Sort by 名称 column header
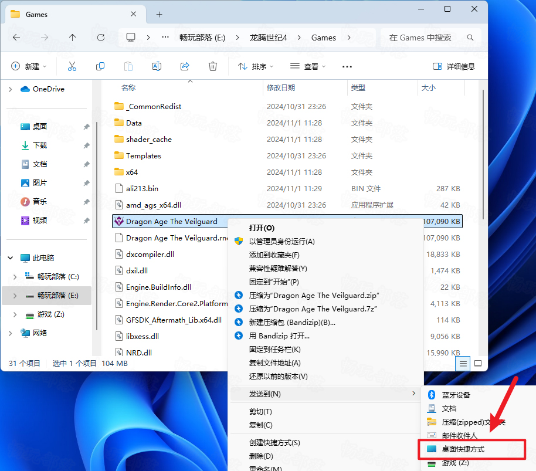Image resolution: width=536 pixels, height=471 pixels. (x=128, y=88)
